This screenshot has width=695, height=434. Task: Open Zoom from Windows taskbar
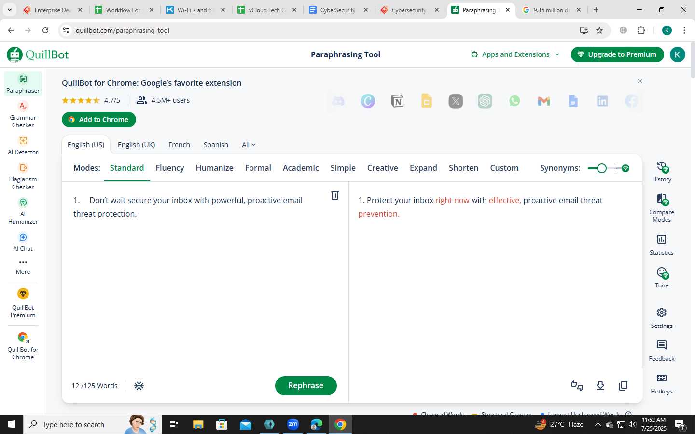pyautogui.click(x=293, y=424)
